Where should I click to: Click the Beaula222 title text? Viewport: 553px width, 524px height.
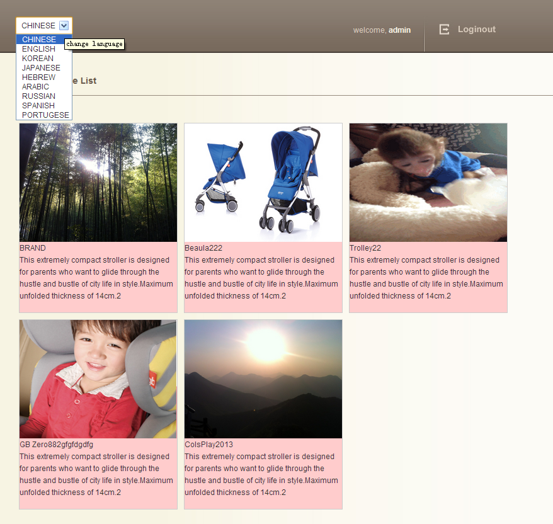(203, 248)
